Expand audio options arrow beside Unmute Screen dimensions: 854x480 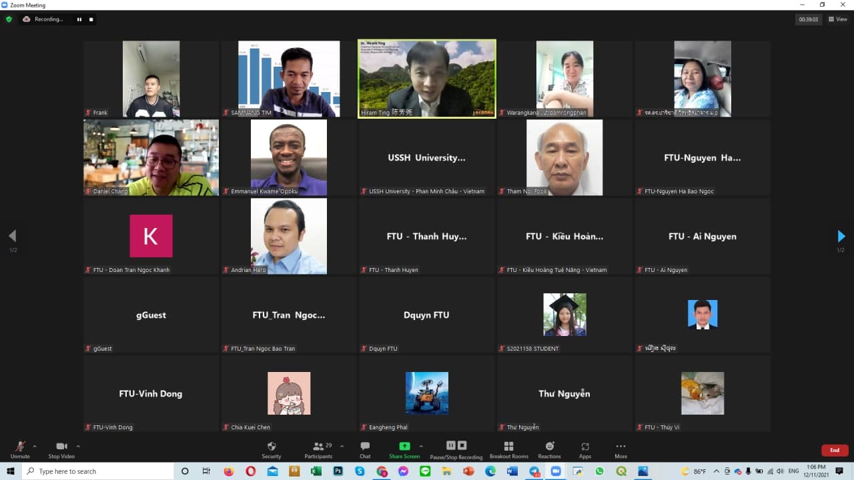(x=35, y=446)
